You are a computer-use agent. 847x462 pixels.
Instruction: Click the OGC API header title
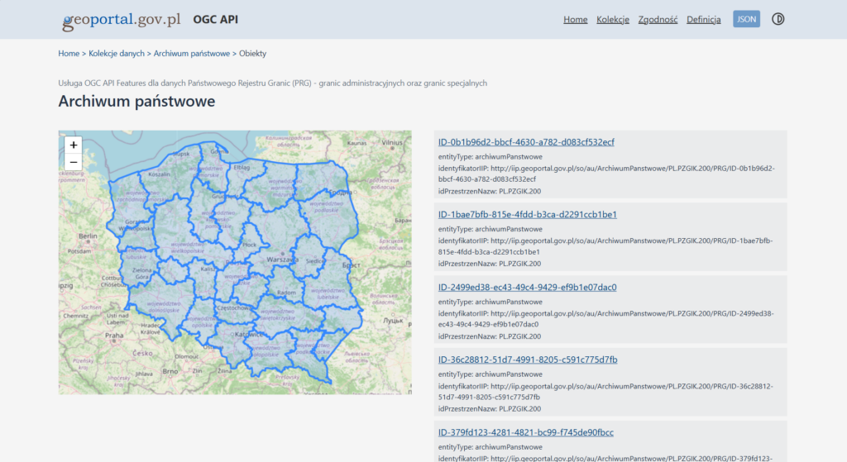point(216,20)
